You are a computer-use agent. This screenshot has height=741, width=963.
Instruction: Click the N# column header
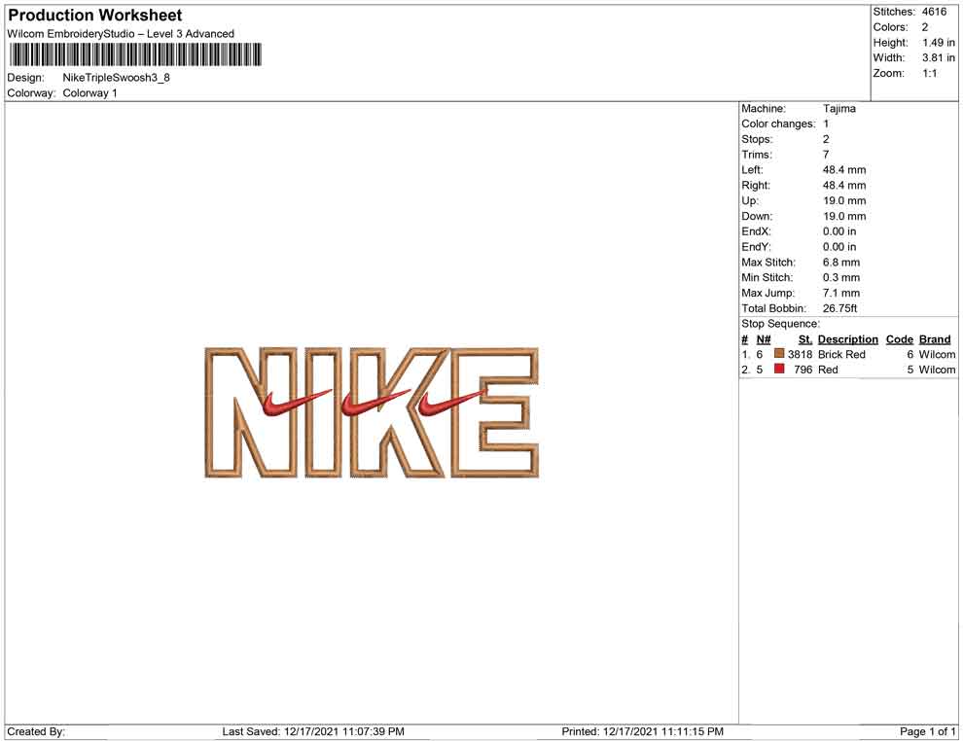pyautogui.click(x=764, y=338)
